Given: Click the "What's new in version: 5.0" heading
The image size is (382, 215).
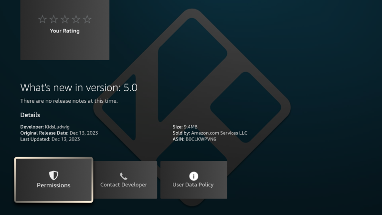Looking at the screenshot, I should [79, 87].
